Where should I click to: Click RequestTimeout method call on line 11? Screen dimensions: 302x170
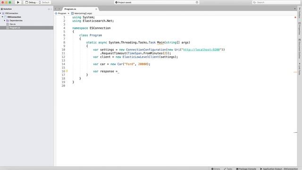[x=114, y=53]
